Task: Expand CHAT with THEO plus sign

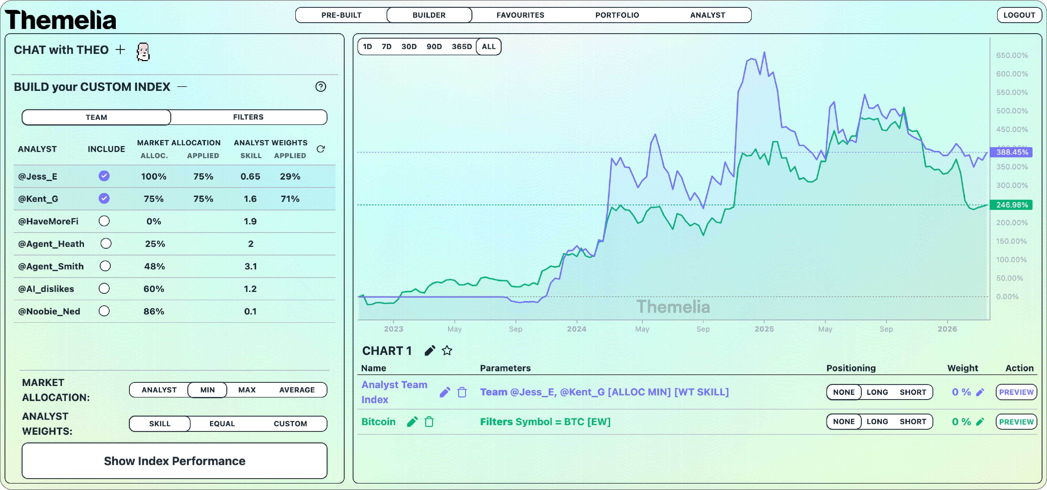Action: (x=120, y=50)
